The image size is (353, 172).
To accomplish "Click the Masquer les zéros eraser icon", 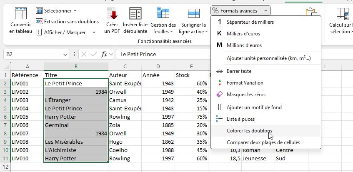I will [x=219, y=94].
